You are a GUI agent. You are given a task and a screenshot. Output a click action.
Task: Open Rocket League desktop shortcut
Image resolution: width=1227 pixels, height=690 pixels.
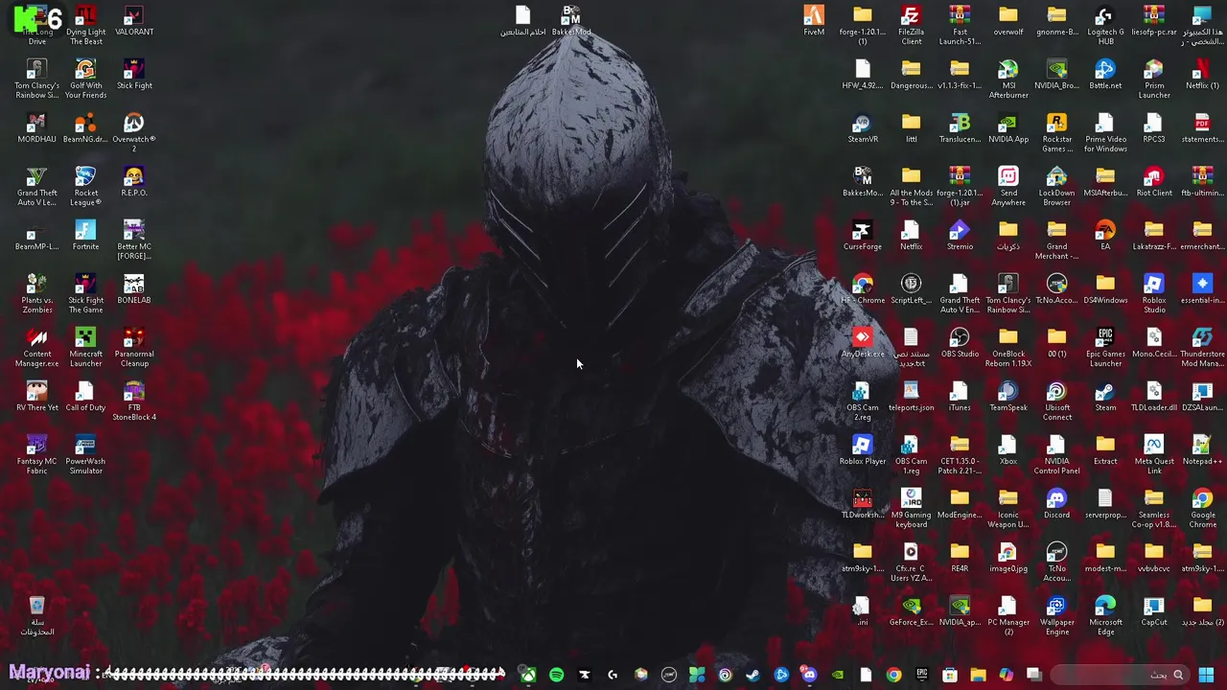coord(85,187)
